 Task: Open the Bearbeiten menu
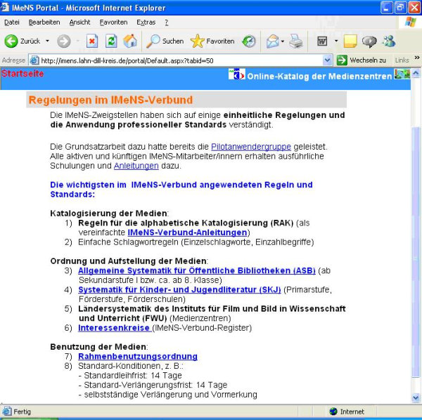[x=44, y=22]
